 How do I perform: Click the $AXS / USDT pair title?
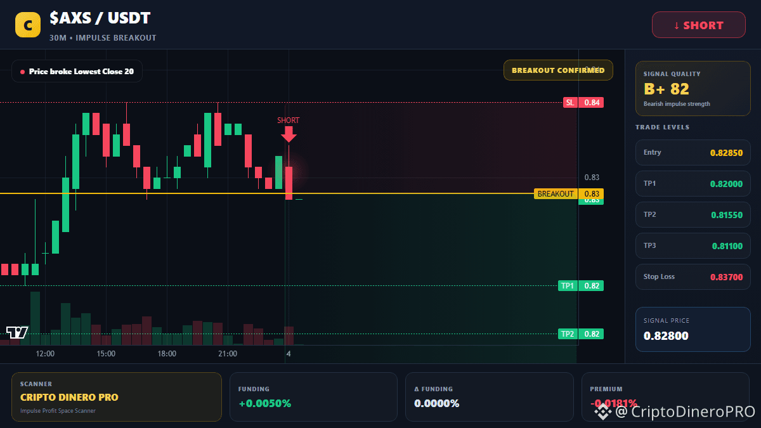tap(100, 19)
